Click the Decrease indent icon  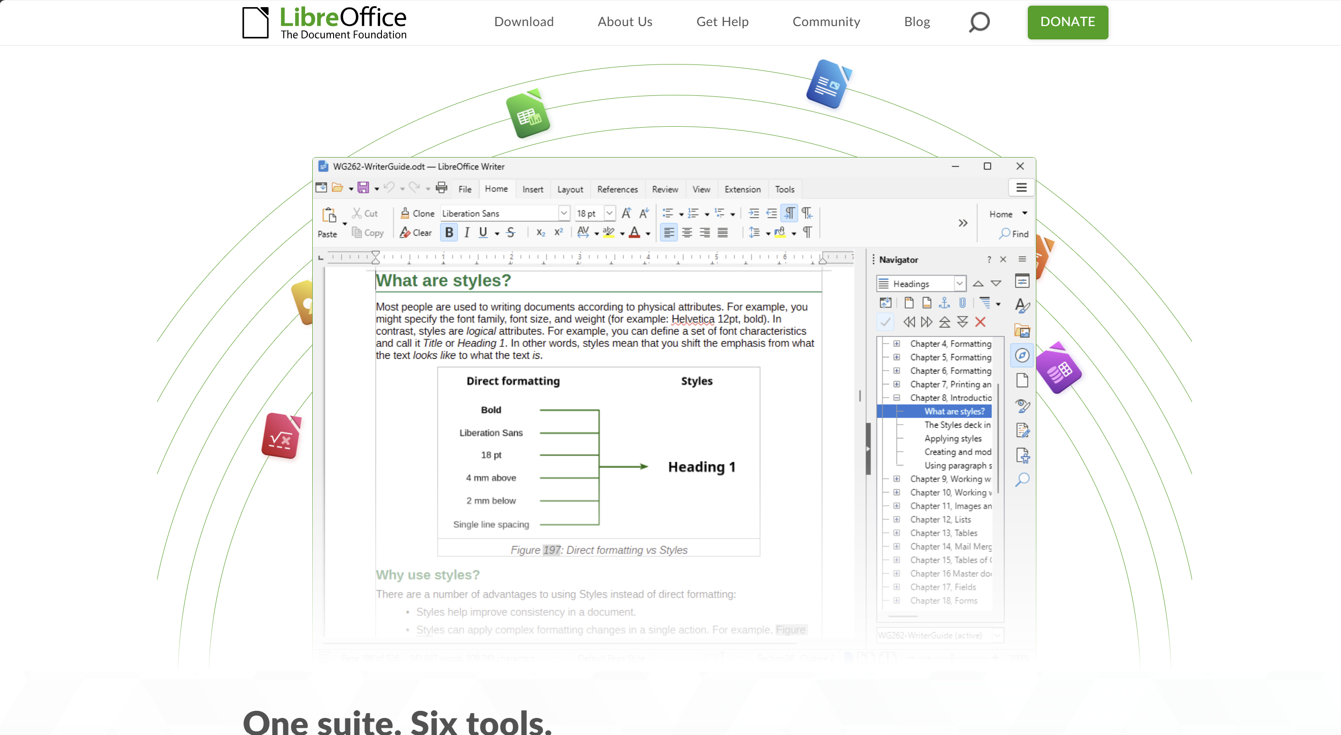coord(772,214)
